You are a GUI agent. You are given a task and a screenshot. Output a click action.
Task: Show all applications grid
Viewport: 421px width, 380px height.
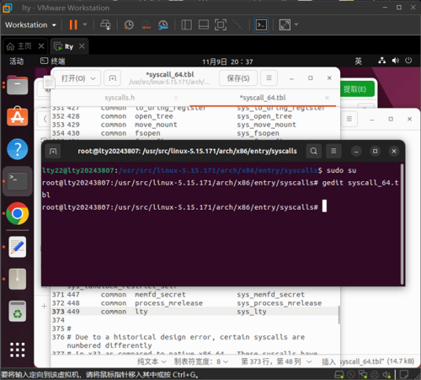[18, 350]
